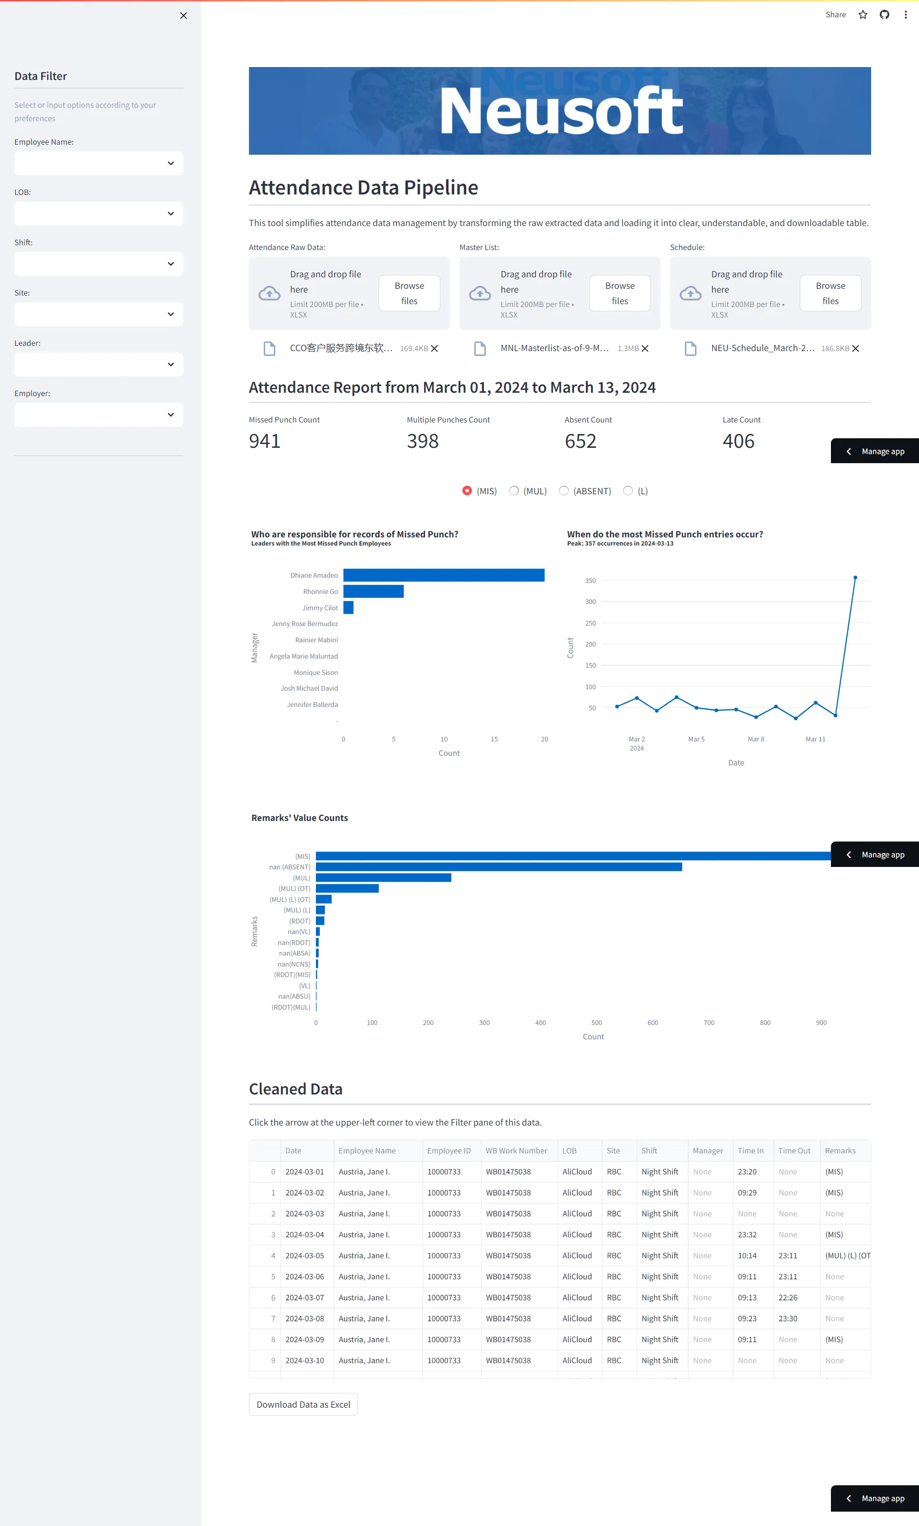
Task: Click the Schedule upload cloud icon
Action: [x=690, y=293]
